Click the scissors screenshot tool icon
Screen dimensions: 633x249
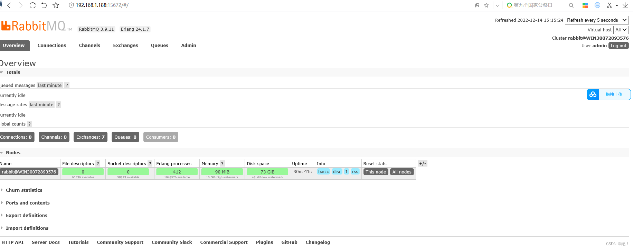click(x=610, y=5)
